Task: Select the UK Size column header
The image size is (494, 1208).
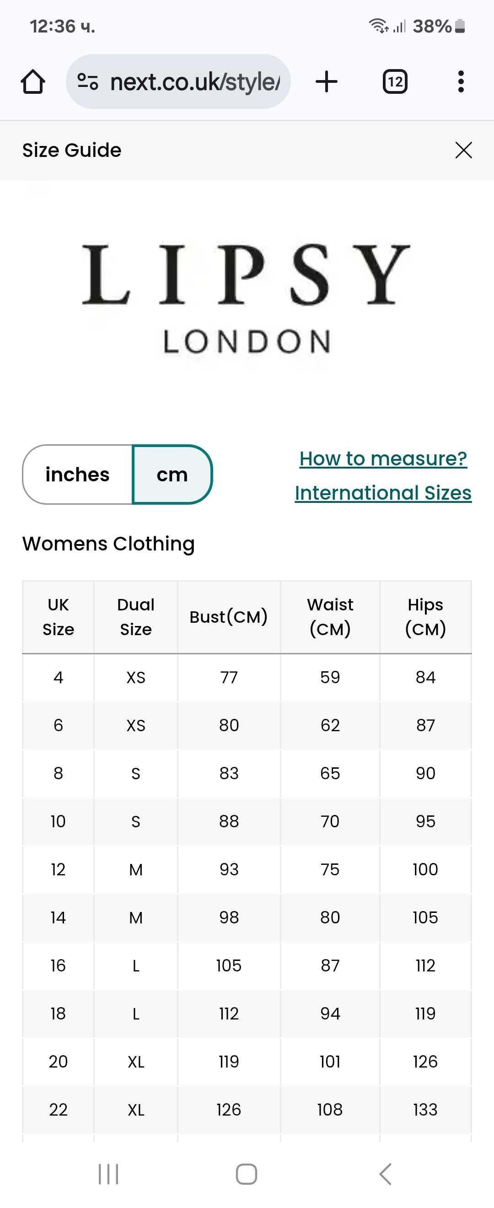Action: tap(58, 617)
